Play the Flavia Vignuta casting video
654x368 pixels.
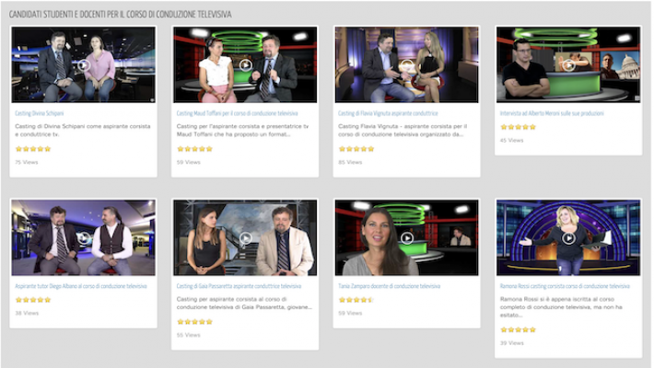point(406,65)
